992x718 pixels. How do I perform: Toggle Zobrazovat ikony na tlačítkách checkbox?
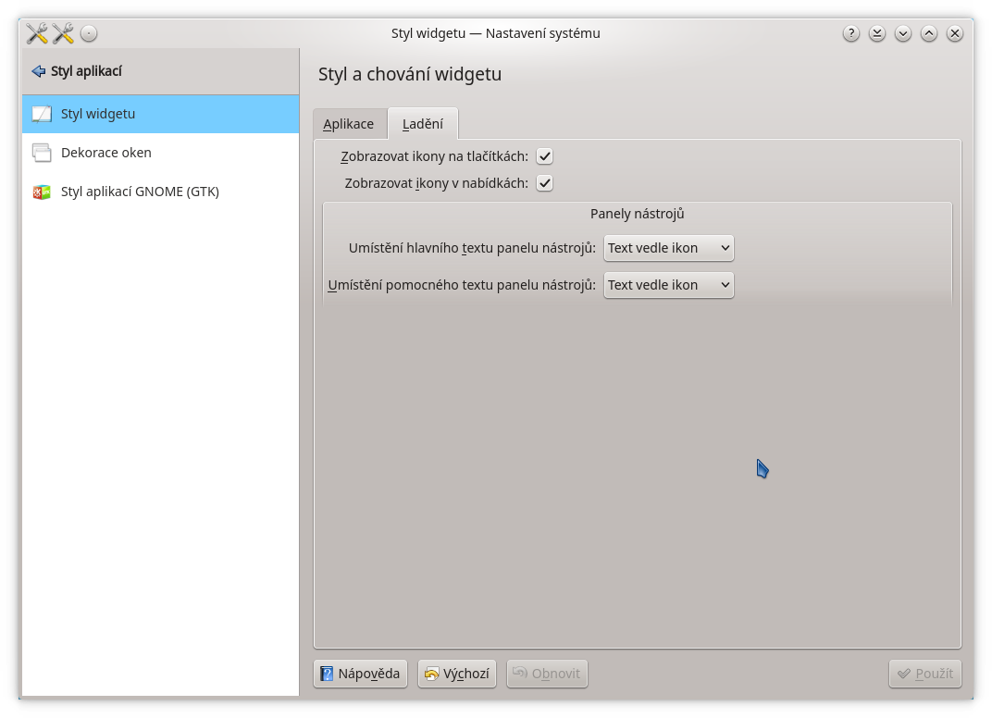[x=545, y=156]
